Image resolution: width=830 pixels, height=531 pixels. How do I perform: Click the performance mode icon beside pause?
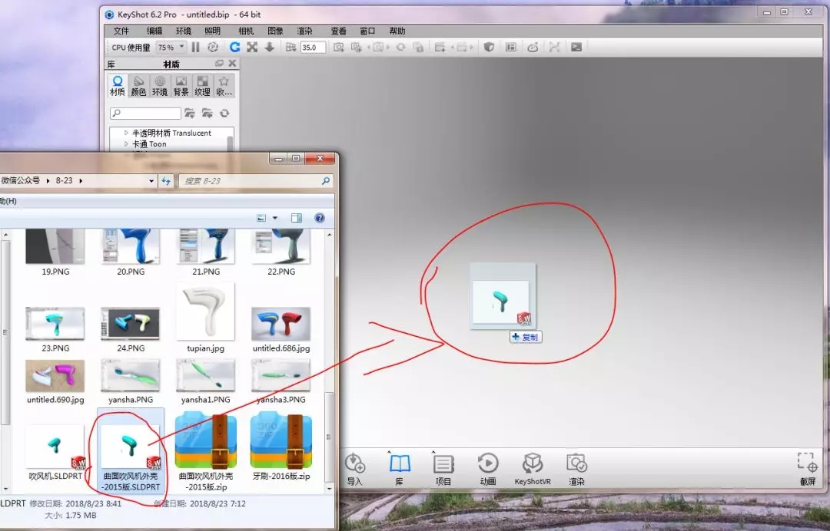coord(213,47)
